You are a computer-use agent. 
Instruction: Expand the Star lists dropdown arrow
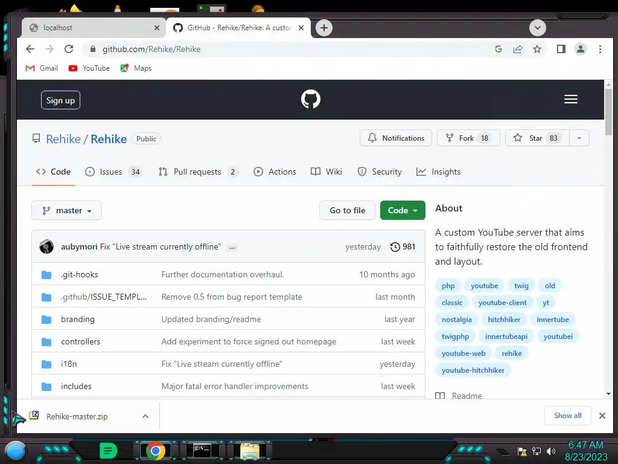(x=579, y=138)
